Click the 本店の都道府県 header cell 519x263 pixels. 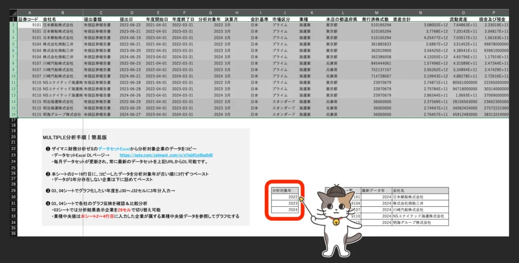(x=343, y=20)
